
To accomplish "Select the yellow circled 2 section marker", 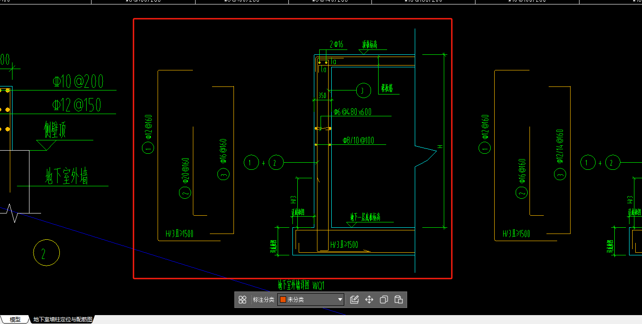I will point(46,253).
